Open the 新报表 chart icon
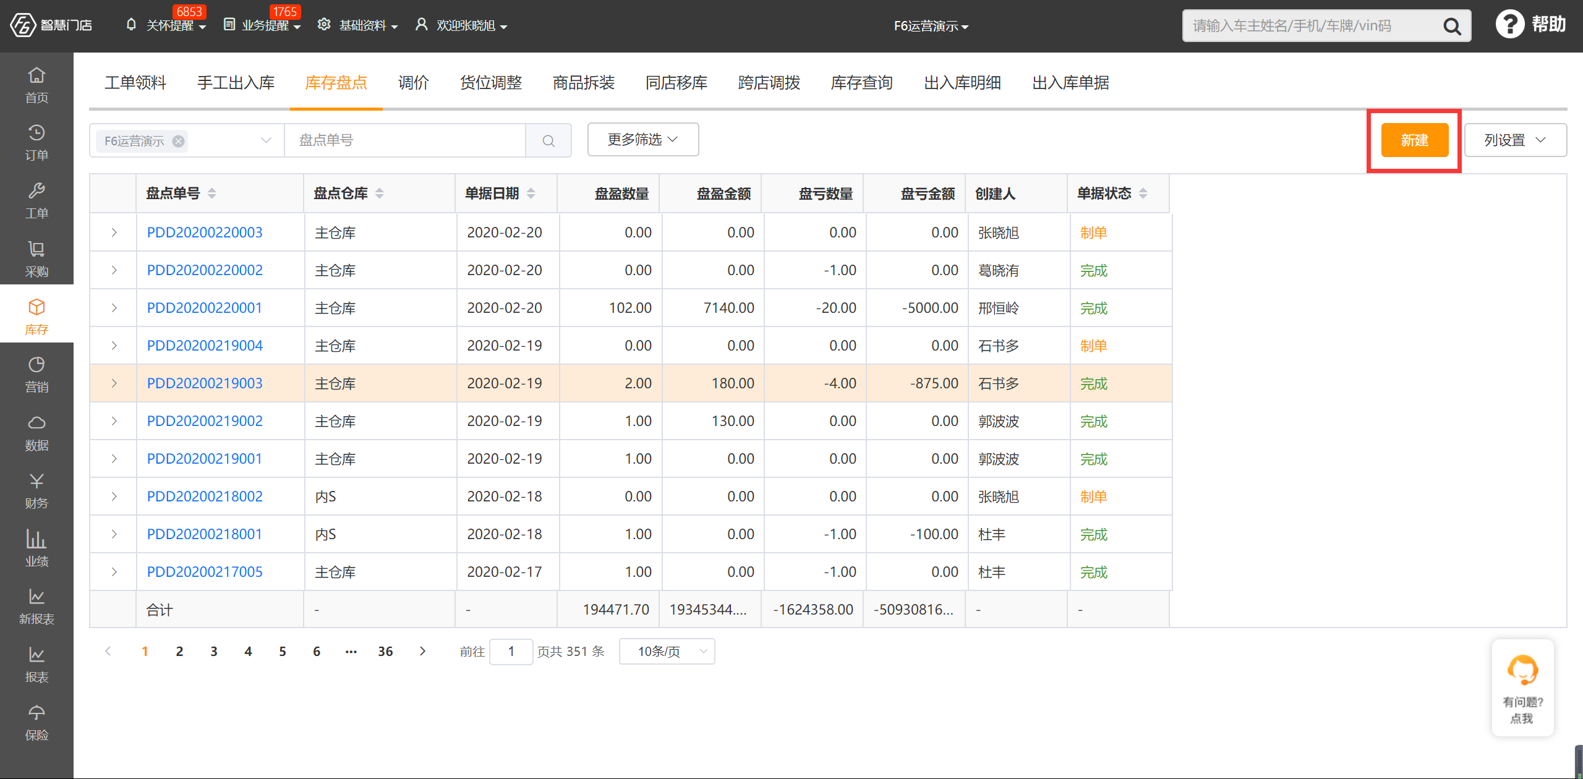1583x779 pixels. click(36, 607)
